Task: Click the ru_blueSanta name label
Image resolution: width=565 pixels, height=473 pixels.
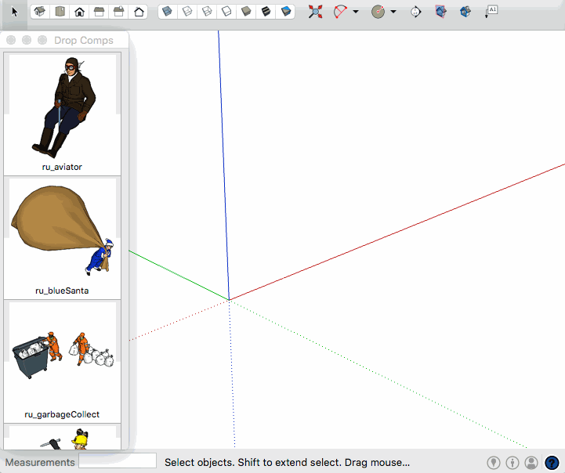Action: 62,291
